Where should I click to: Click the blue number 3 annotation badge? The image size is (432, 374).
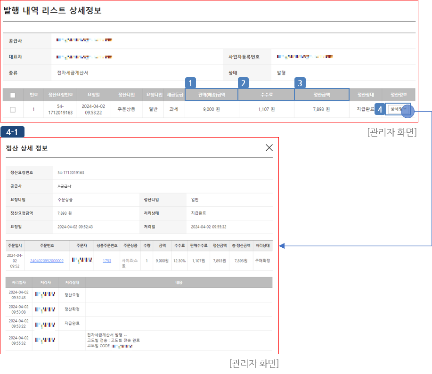click(x=300, y=83)
